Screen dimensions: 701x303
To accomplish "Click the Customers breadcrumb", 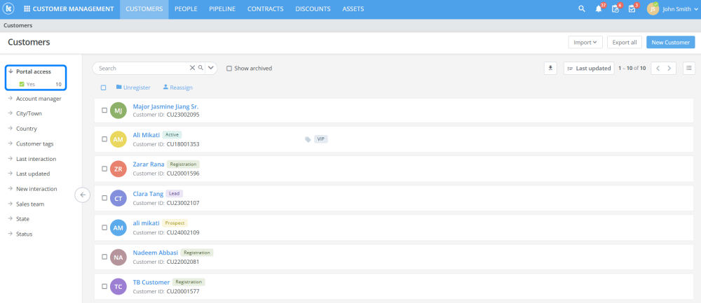I will (x=18, y=25).
